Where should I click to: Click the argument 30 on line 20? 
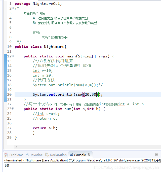pyautogui.click(x=94, y=94)
